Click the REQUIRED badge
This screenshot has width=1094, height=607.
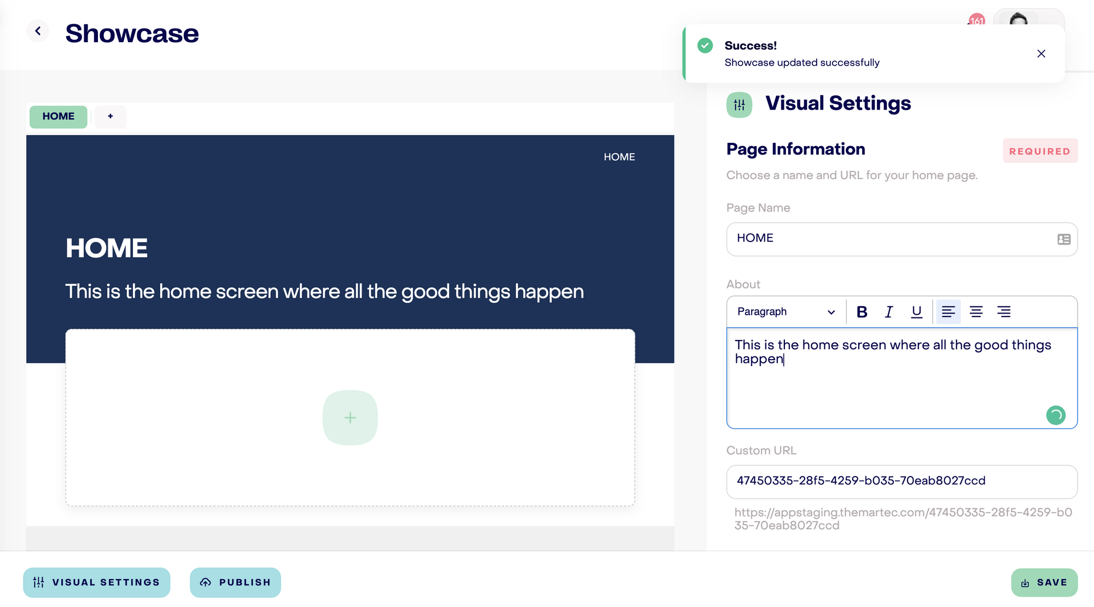pyautogui.click(x=1040, y=151)
